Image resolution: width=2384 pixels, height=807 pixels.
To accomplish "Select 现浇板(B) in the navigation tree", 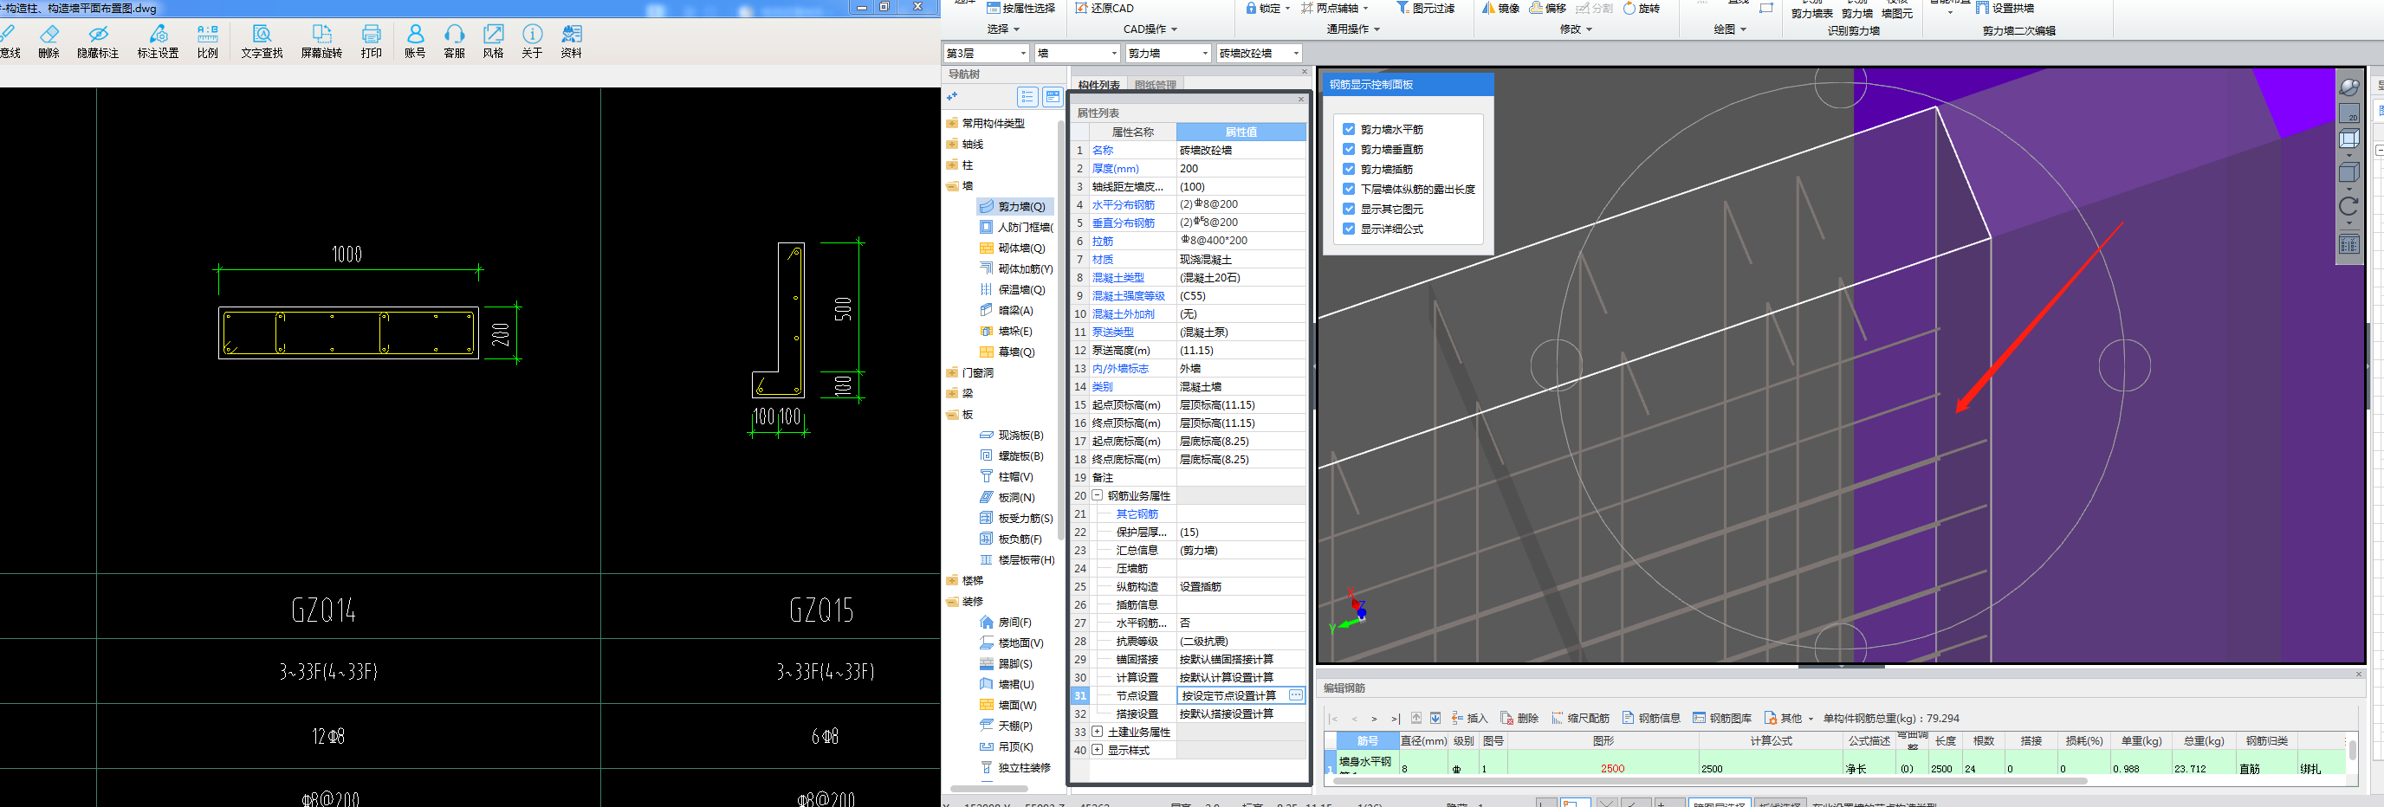I will [x=1012, y=435].
